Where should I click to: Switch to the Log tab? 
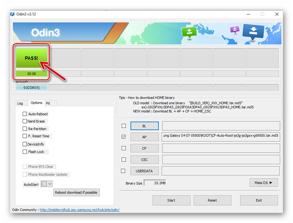(20, 103)
